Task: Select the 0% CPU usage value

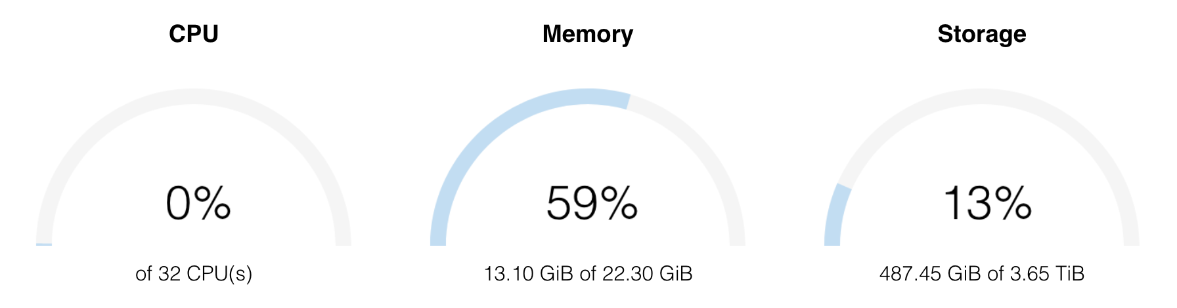Action: [198, 202]
